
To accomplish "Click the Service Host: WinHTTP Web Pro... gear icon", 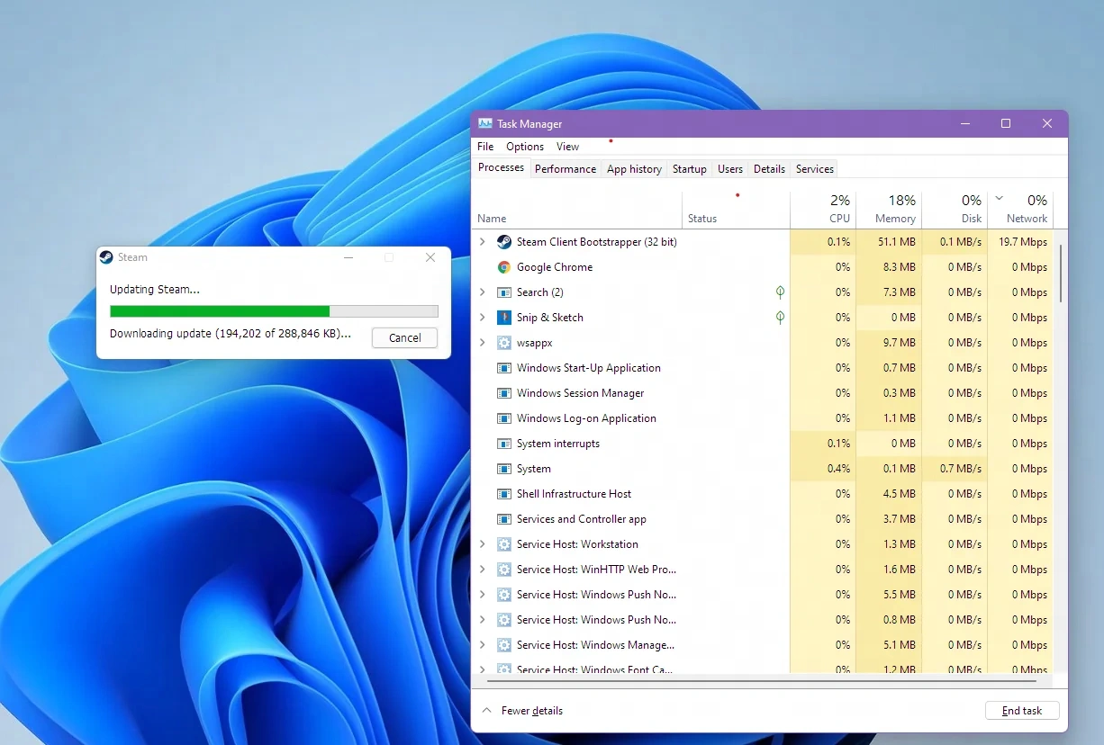I will tap(504, 570).
